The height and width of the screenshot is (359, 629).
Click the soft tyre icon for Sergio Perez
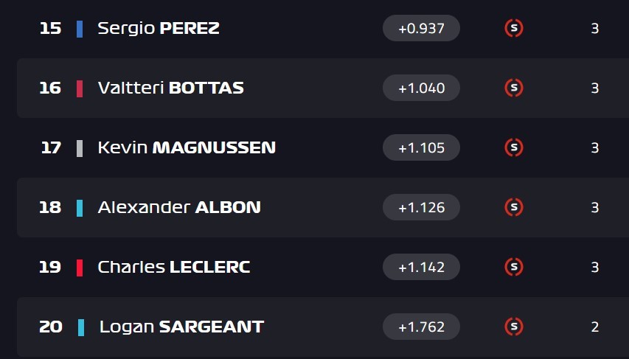coord(514,28)
